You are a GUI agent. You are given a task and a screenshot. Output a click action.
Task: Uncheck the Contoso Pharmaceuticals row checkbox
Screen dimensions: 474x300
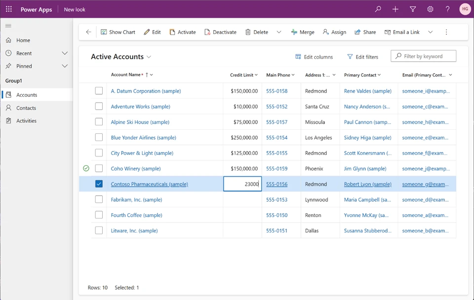[99, 184]
